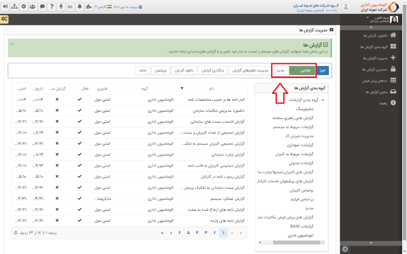Open the bar chart statistics icon
The height and width of the screenshot is (254, 407).
tap(70, 6)
